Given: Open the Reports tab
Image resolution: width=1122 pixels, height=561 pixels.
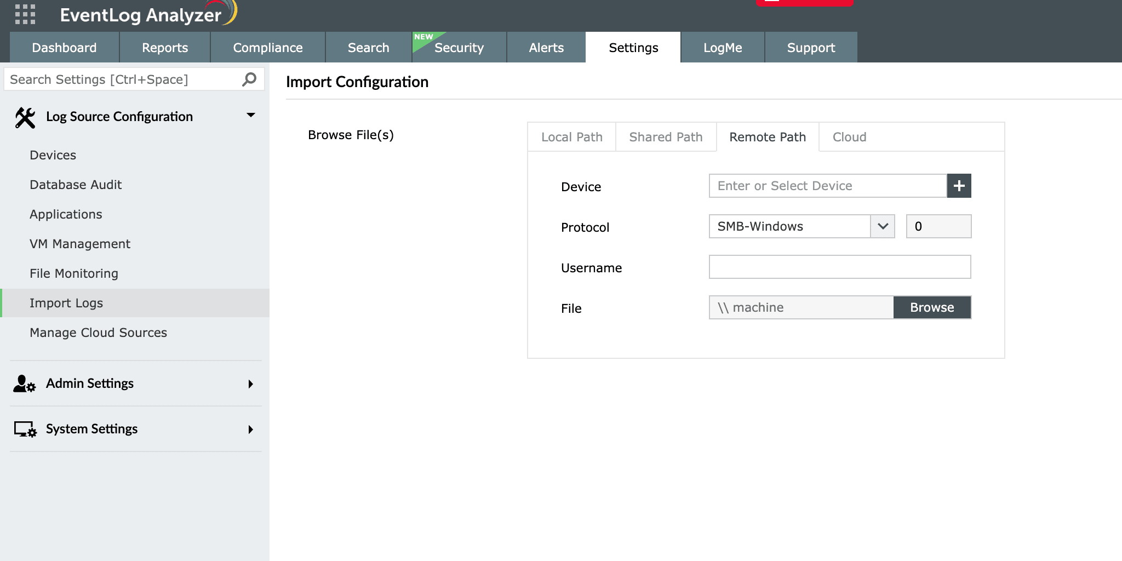Looking at the screenshot, I should 165,48.
